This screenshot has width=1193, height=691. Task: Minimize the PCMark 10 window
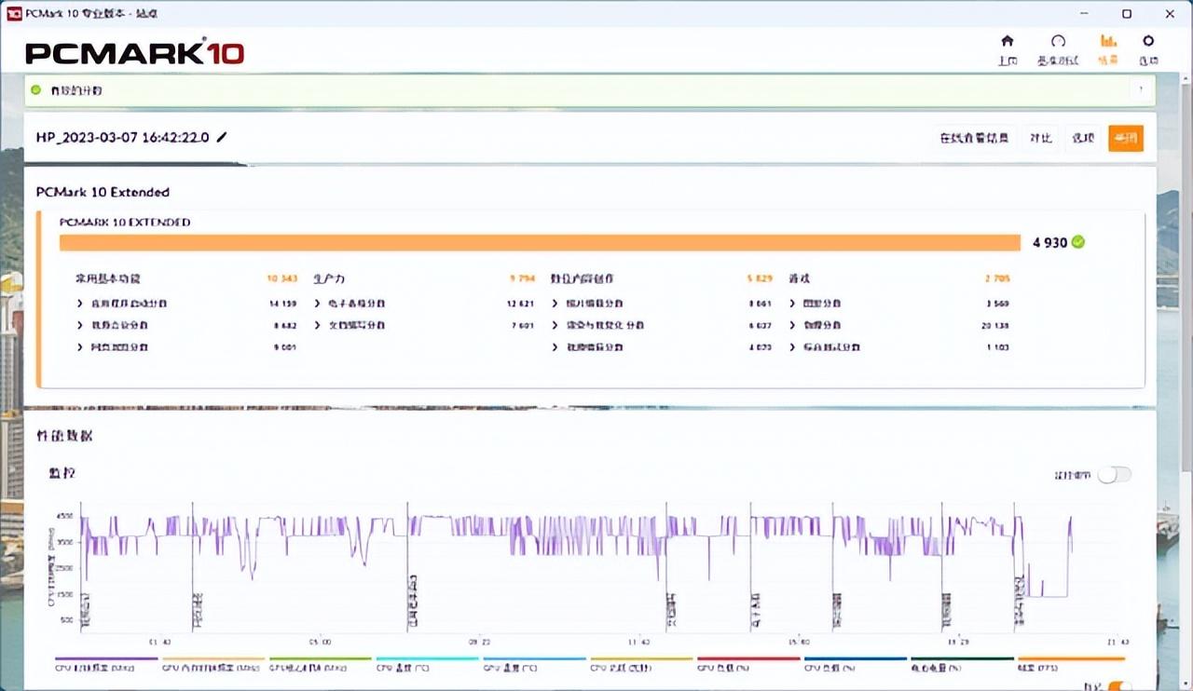[x=1084, y=13]
